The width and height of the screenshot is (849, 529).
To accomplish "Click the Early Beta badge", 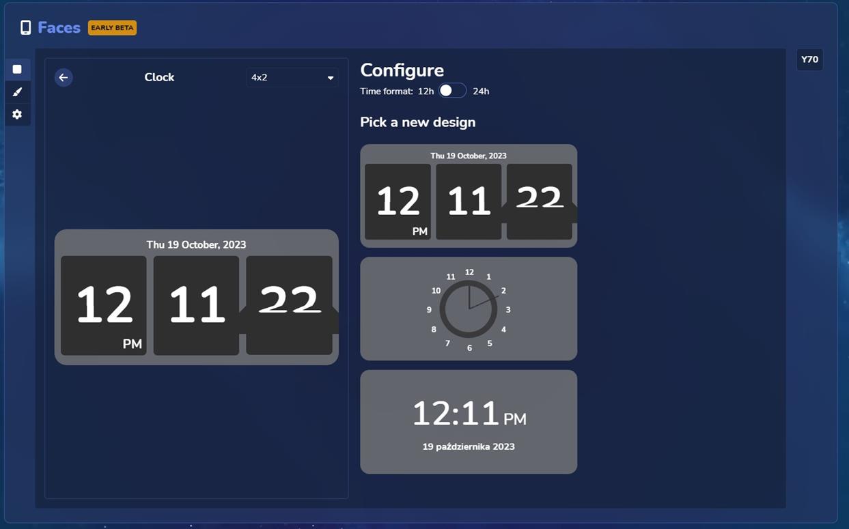I will tap(112, 28).
